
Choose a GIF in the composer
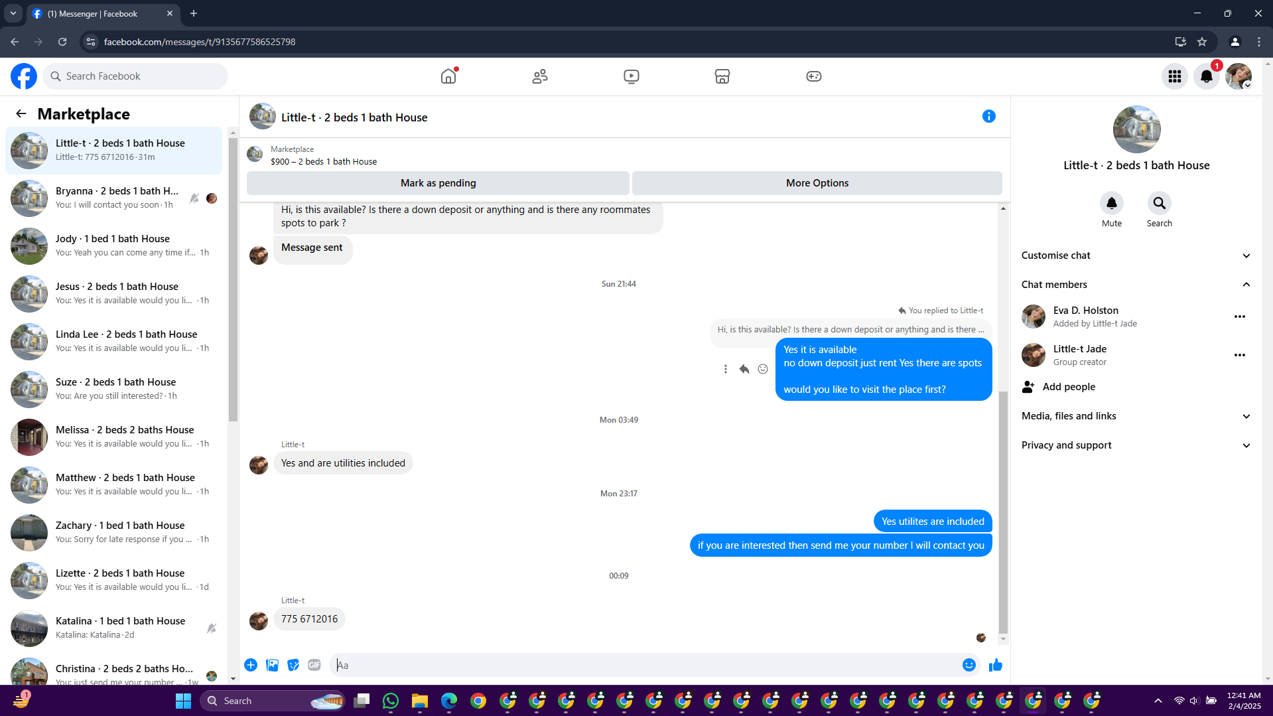click(314, 665)
